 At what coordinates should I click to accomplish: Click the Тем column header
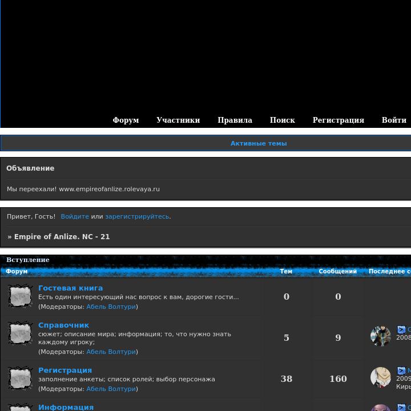pos(286,271)
